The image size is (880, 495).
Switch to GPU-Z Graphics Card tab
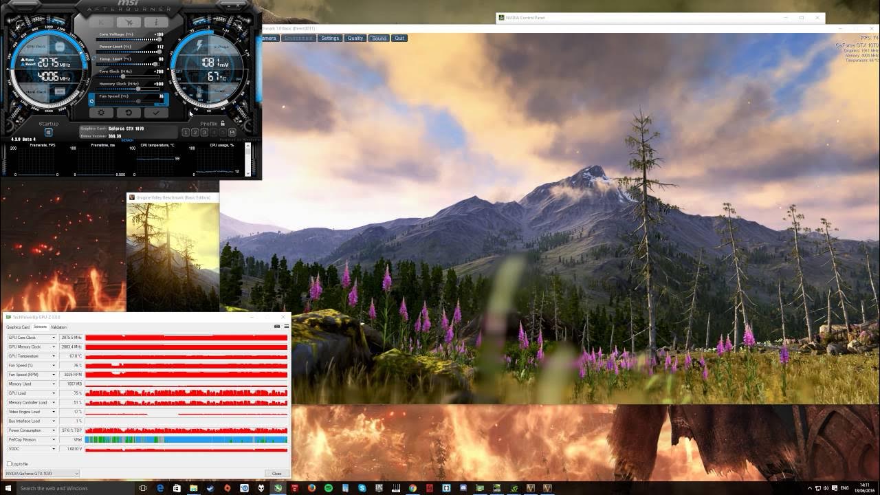(x=18, y=327)
